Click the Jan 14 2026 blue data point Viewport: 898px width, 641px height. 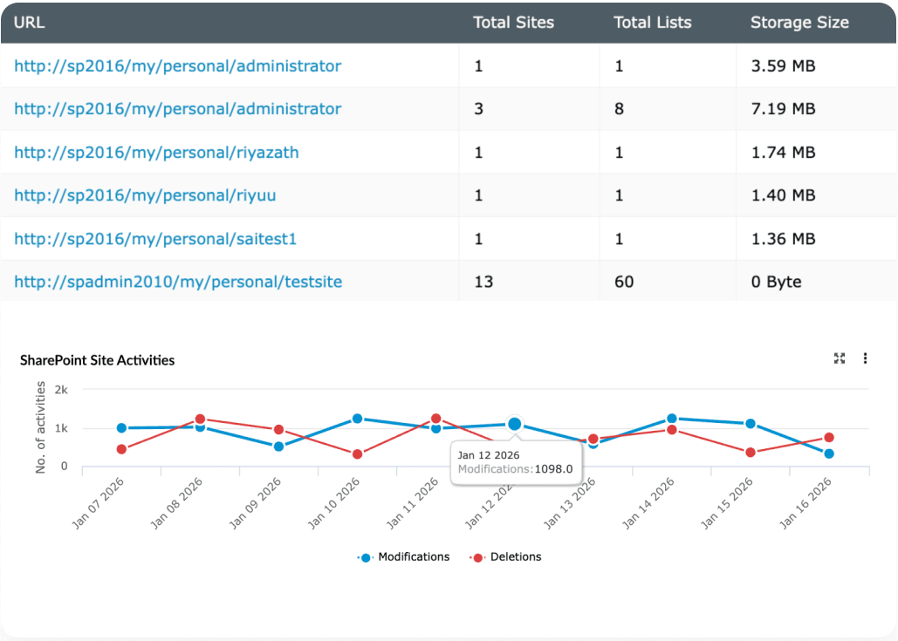670,417
